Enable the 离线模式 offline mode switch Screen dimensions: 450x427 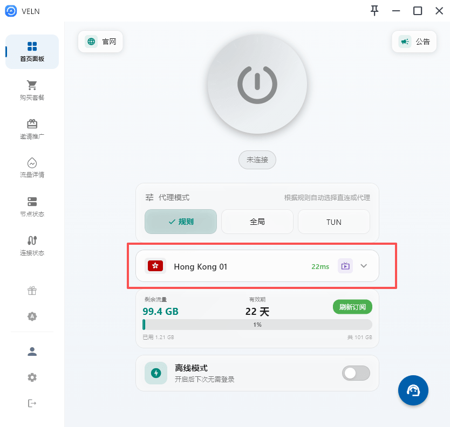tap(357, 373)
